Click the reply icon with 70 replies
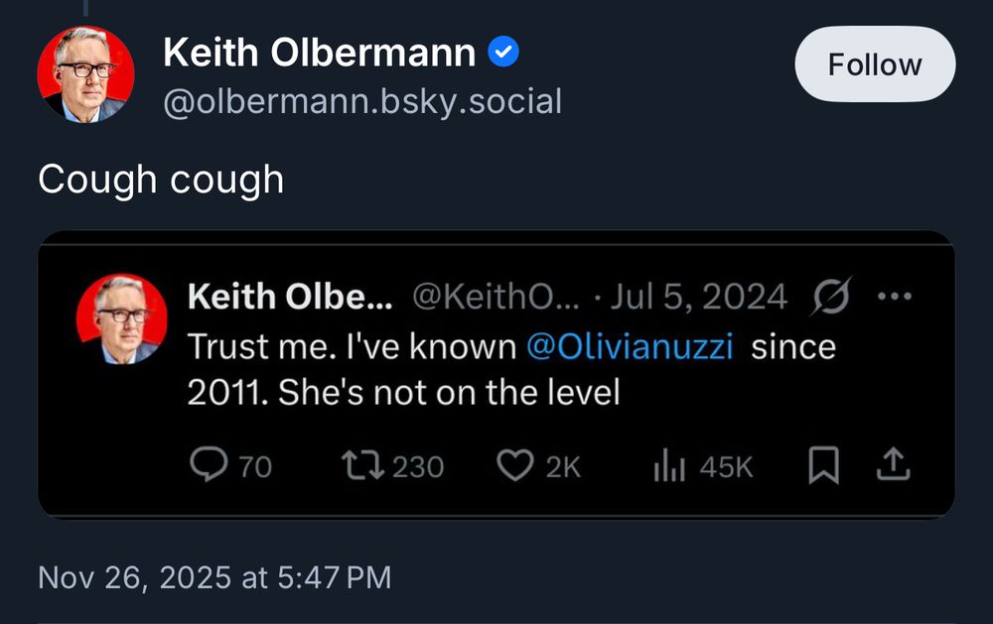Screen dimensions: 993x624 point(209,465)
